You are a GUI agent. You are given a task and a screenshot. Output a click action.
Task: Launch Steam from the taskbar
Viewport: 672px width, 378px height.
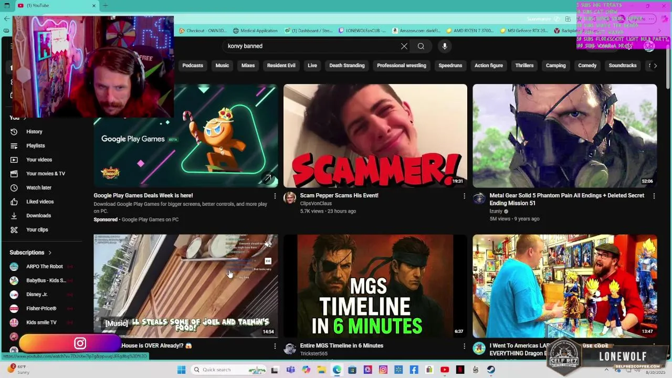pyautogui.click(x=490, y=370)
